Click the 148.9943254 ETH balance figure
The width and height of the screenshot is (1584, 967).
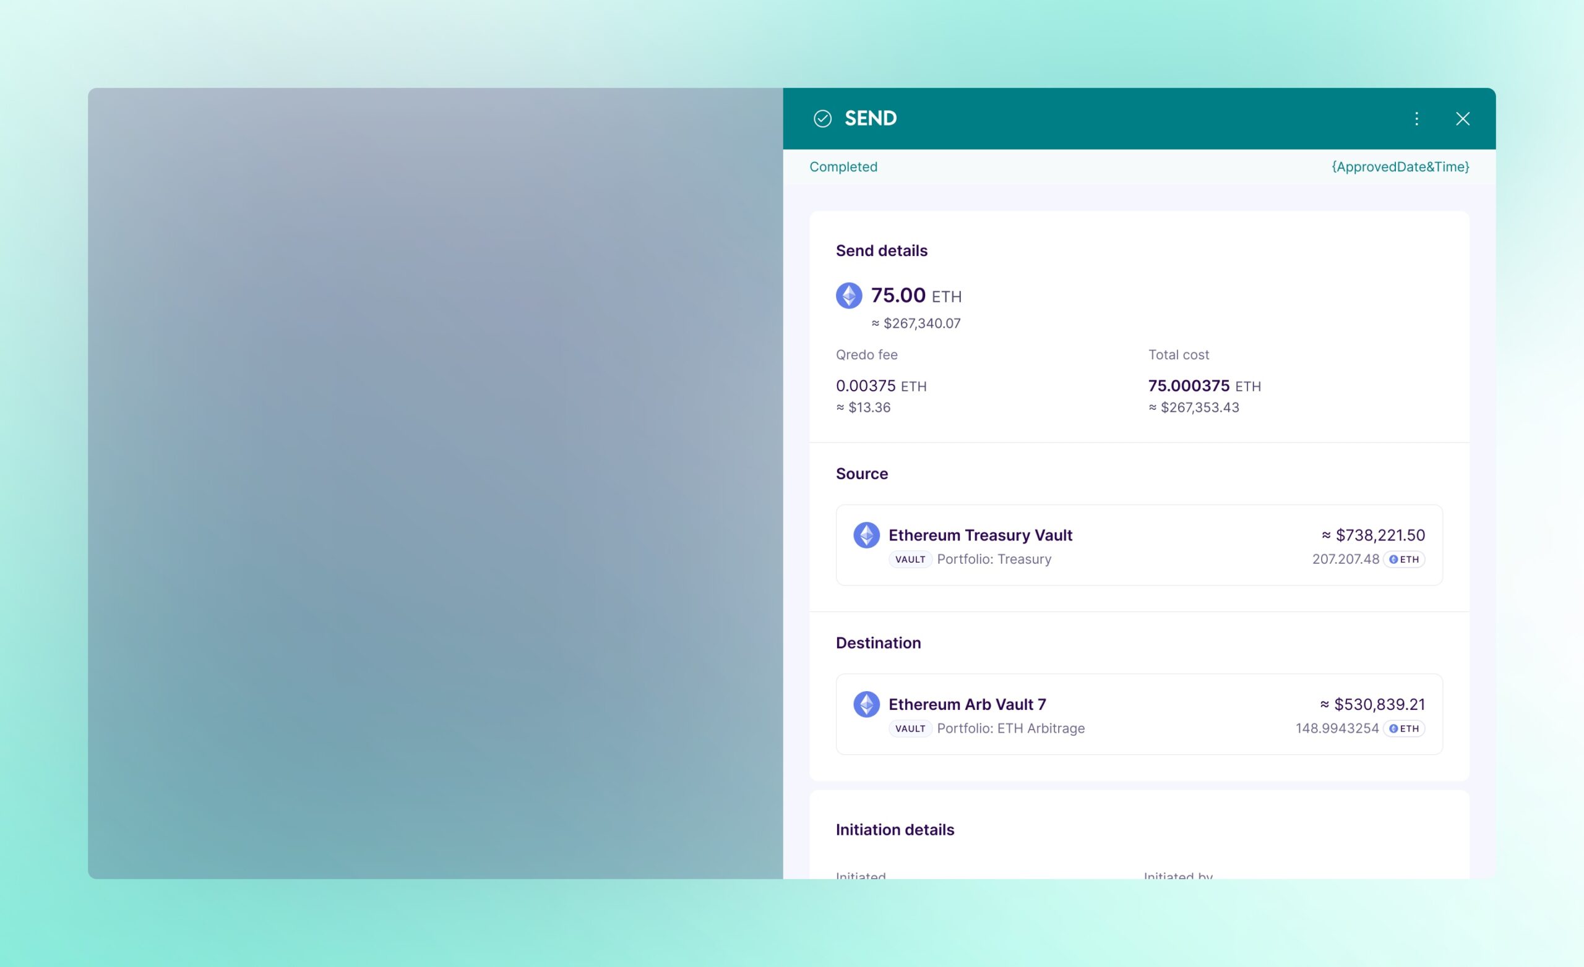pyautogui.click(x=1337, y=728)
